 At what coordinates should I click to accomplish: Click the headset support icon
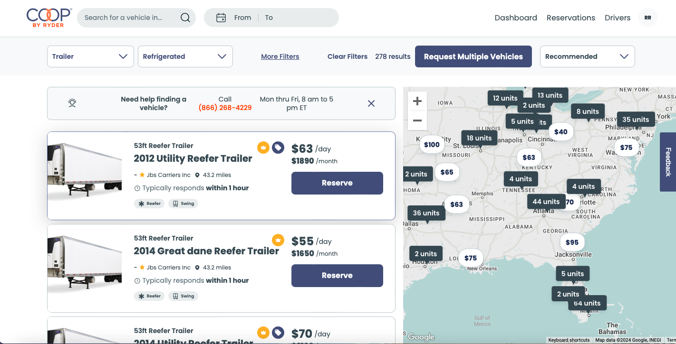(72, 103)
